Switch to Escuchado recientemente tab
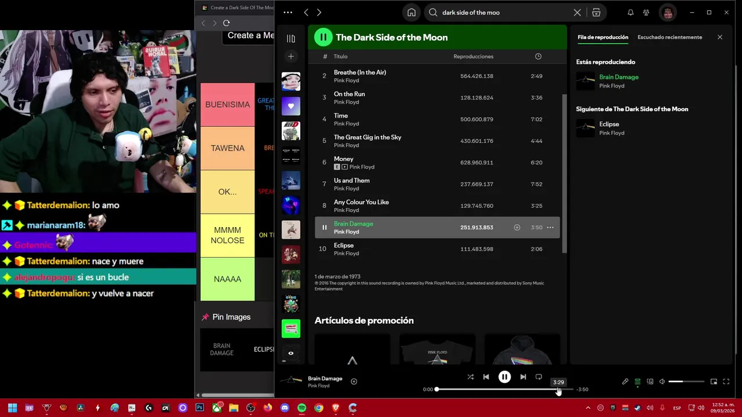 (670, 37)
